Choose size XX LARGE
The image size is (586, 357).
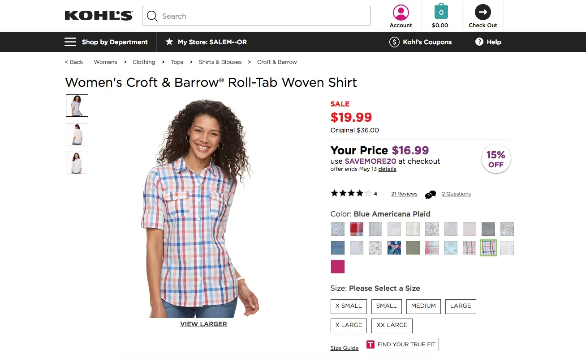point(392,325)
